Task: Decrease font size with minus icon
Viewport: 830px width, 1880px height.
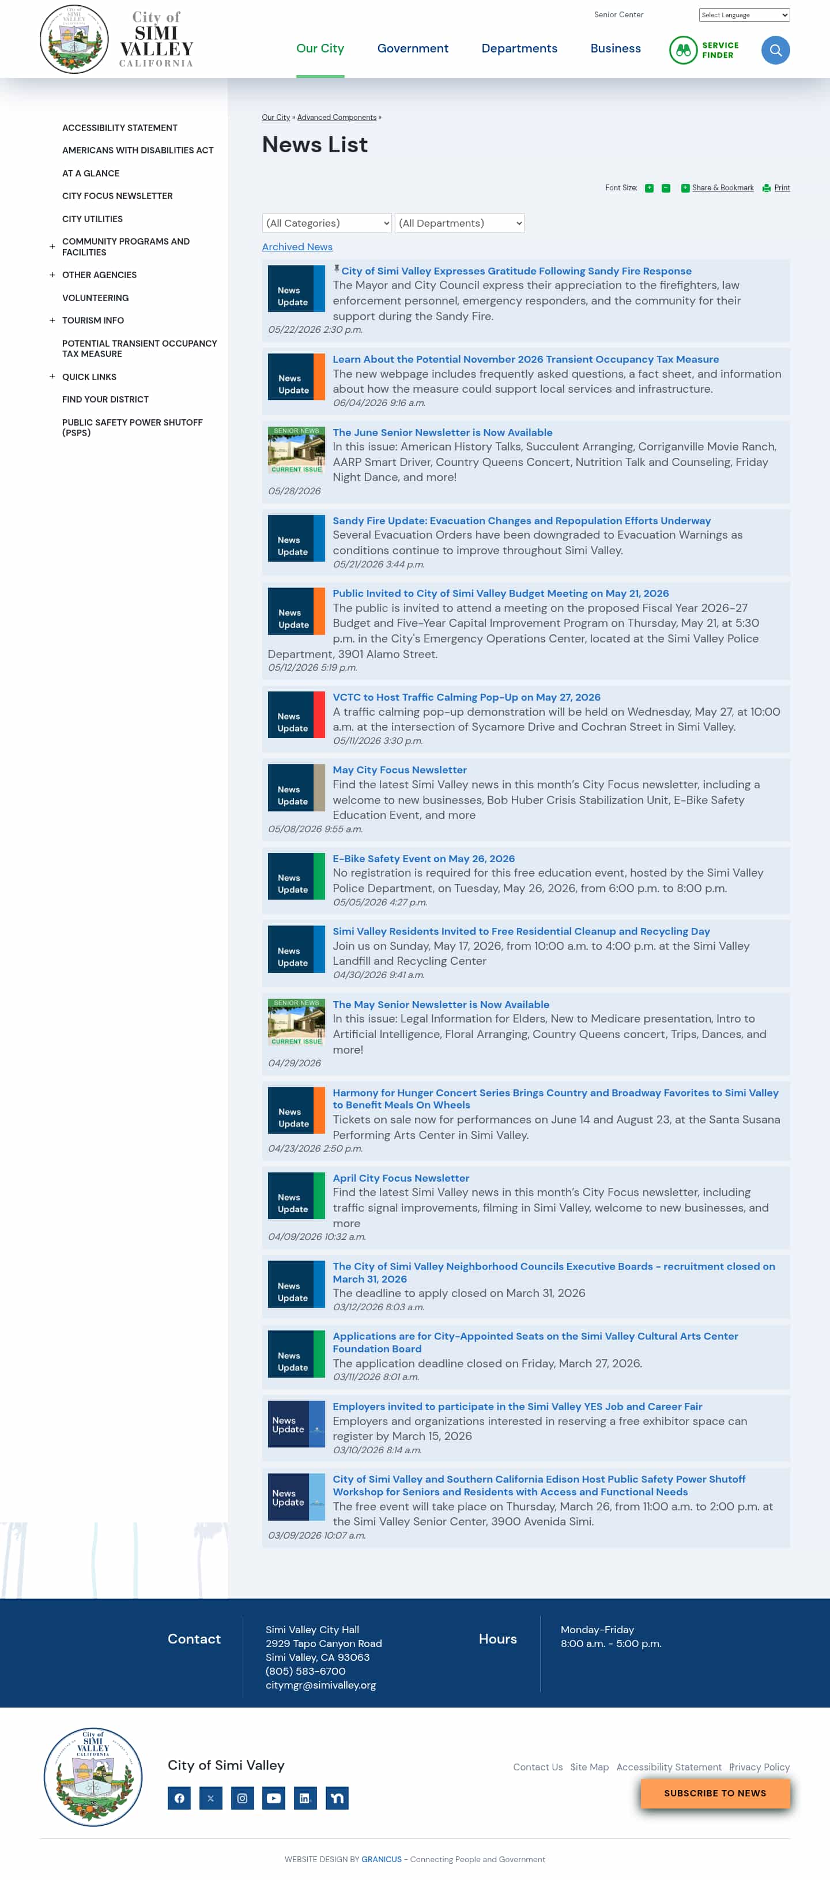Action: point(666,189)
